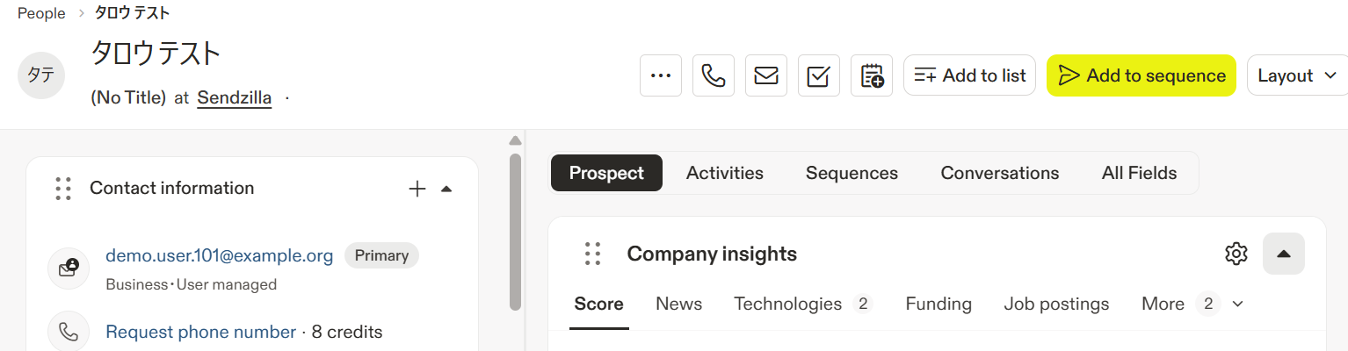This screenshot has width=1348, height=351.
Task: Switch to the Activities tab
Action: [724, 173]
